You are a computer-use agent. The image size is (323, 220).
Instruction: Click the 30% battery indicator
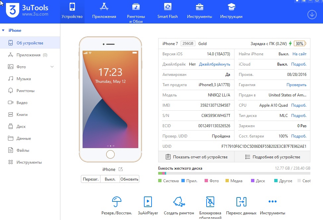[x=300, y=44]
